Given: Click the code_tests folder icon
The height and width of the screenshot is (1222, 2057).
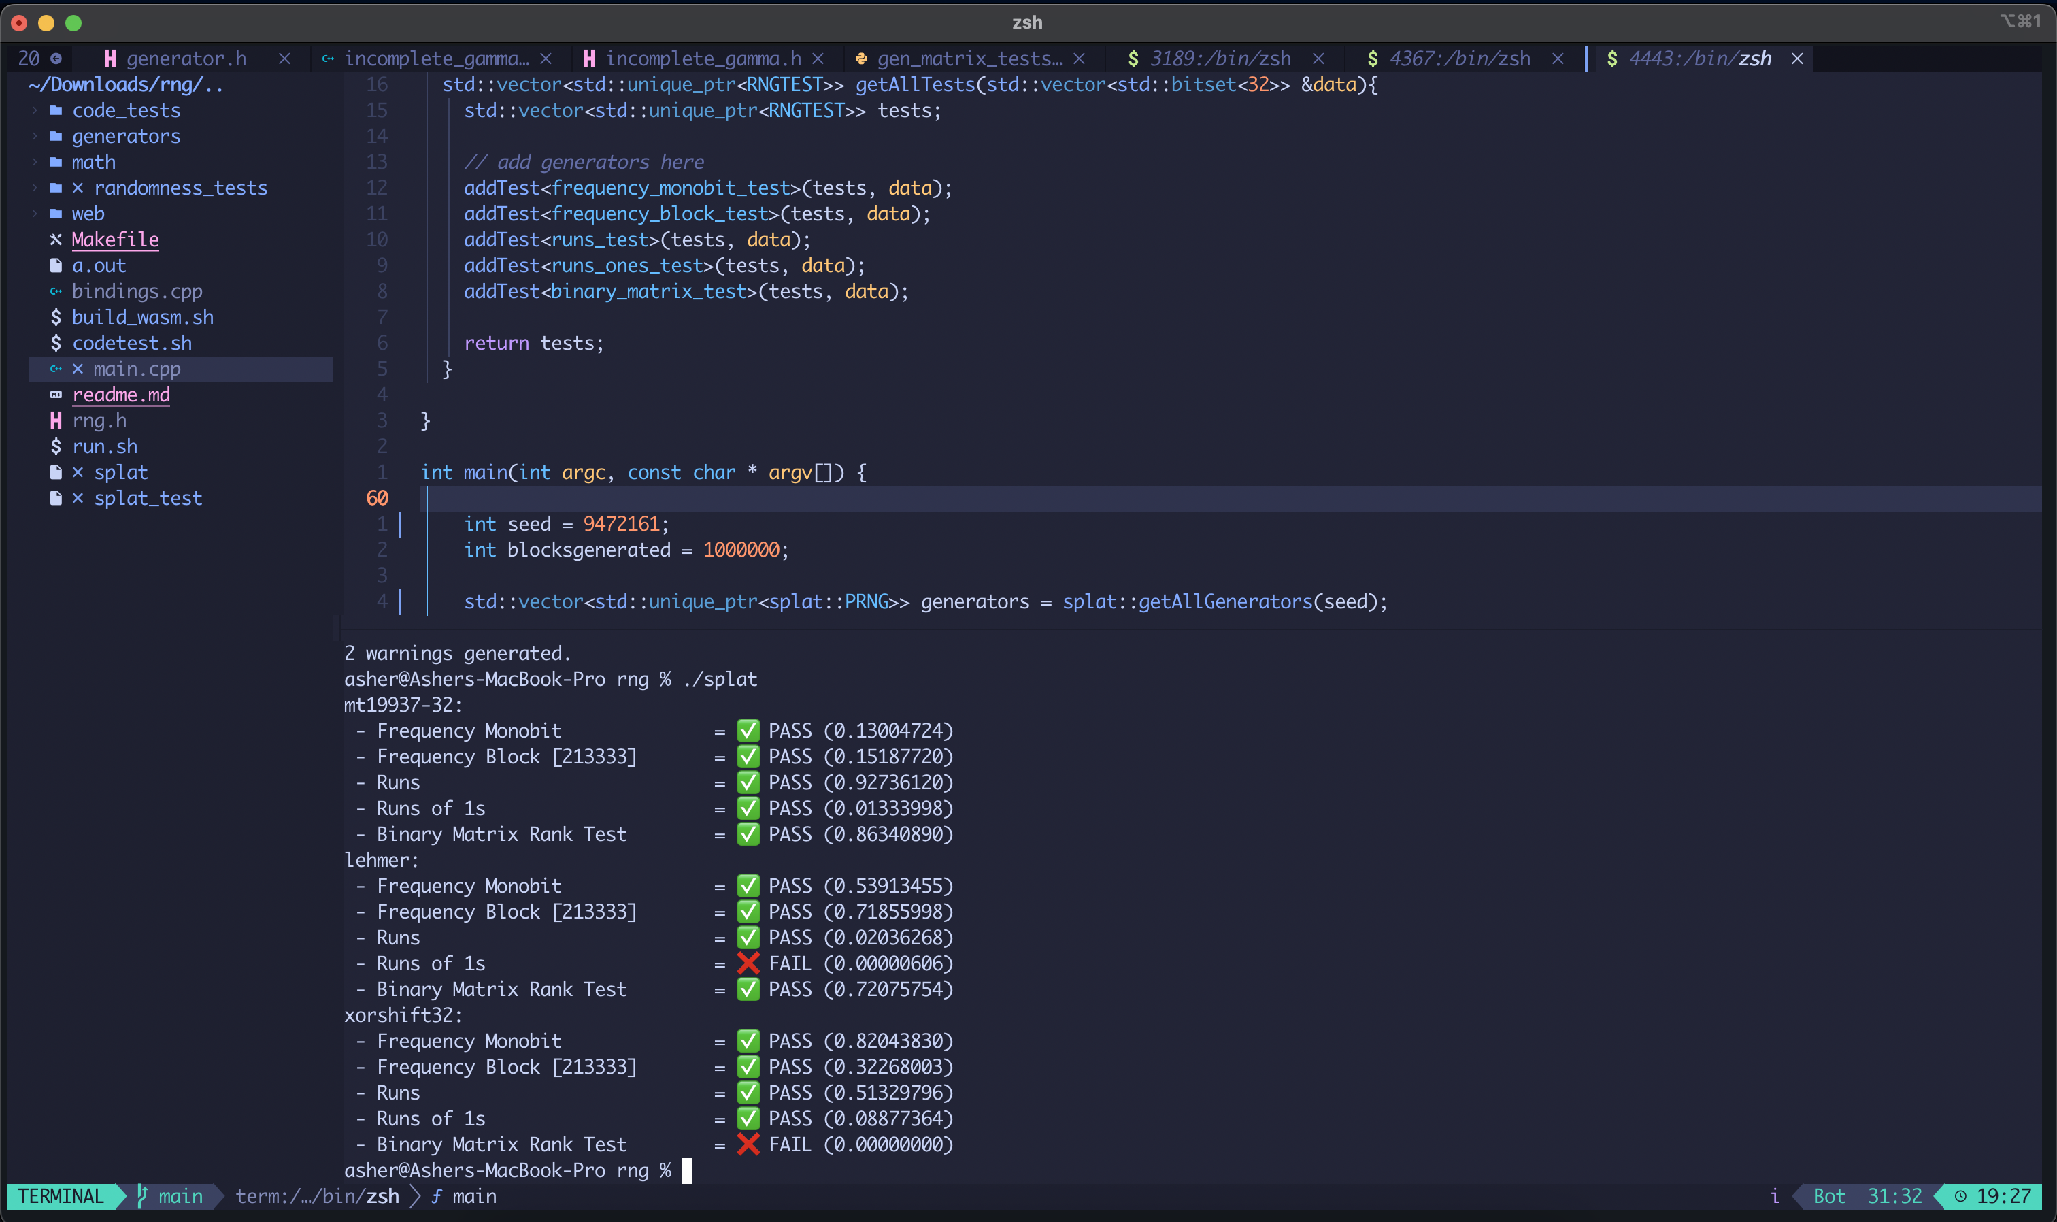Looking at the screenshot, I should (56, 110).
